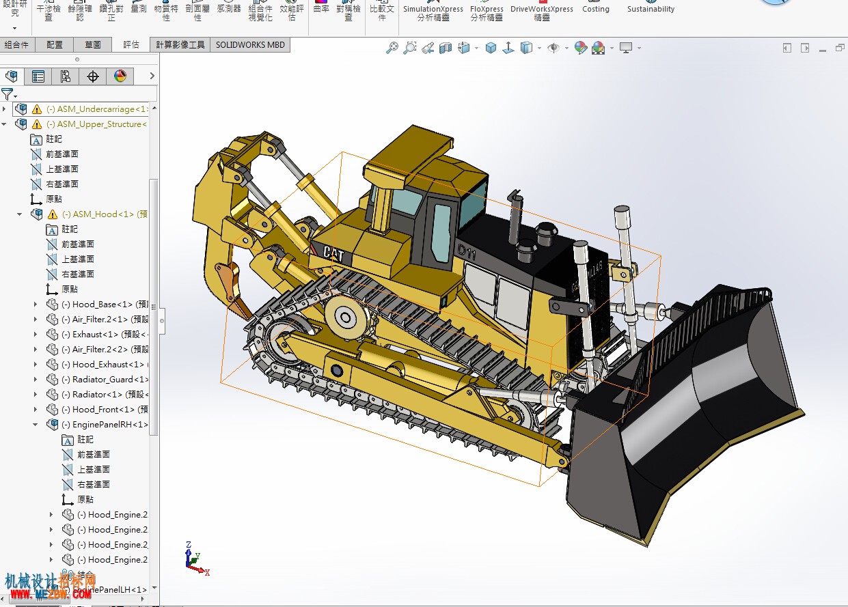The width and height of the screenshot is (848, 607).
Task: Click the 鑽孔對正 hole alignment button
Action: click(111, 11)
